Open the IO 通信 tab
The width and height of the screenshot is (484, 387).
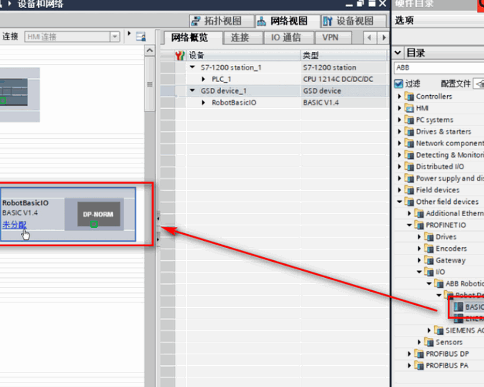[286, 38]
